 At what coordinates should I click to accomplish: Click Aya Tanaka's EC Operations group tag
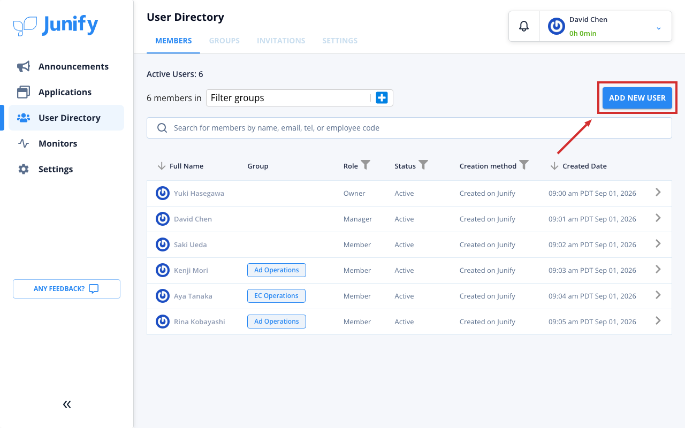[276, 296]
